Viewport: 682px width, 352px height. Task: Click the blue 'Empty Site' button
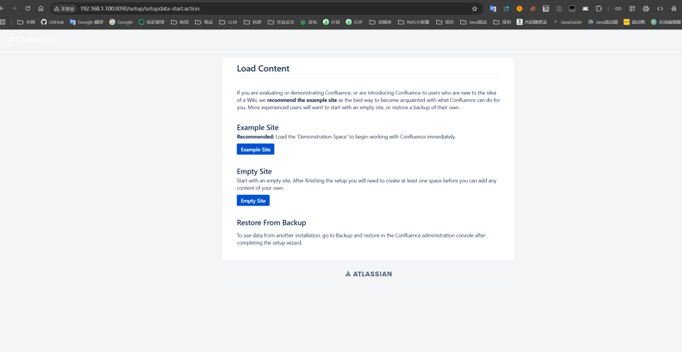pos(253,200)
